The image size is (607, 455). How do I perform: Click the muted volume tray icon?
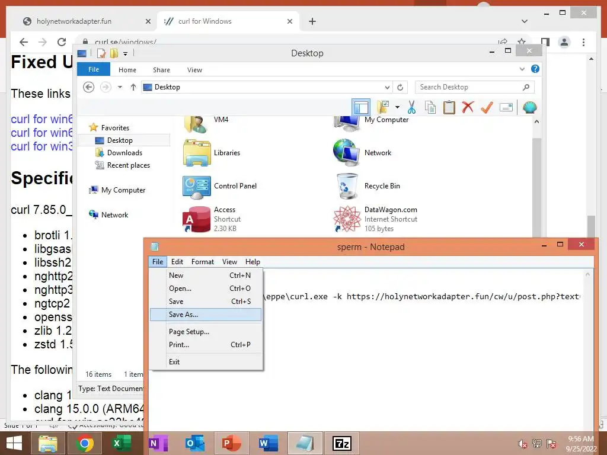[x=522, y=444]
